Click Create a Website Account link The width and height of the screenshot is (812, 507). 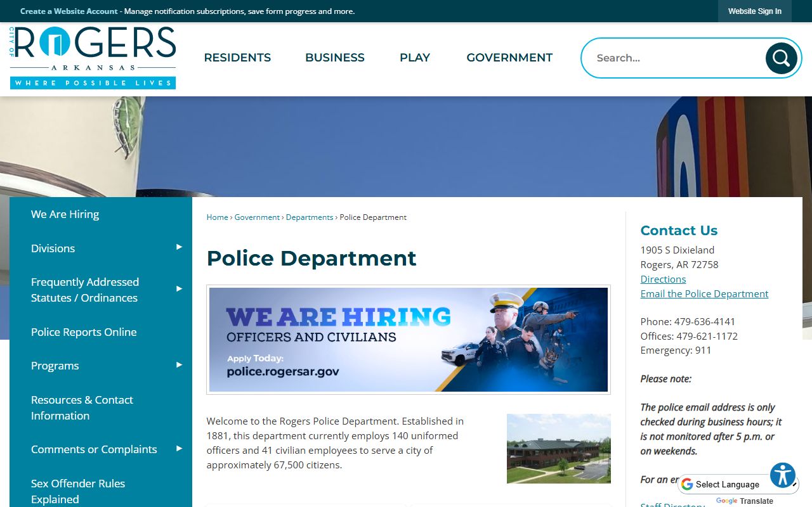point(69,11)
